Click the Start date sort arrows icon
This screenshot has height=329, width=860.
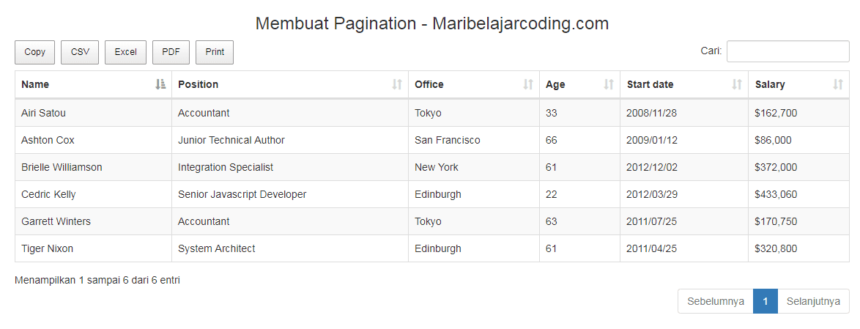pos(737,84)
